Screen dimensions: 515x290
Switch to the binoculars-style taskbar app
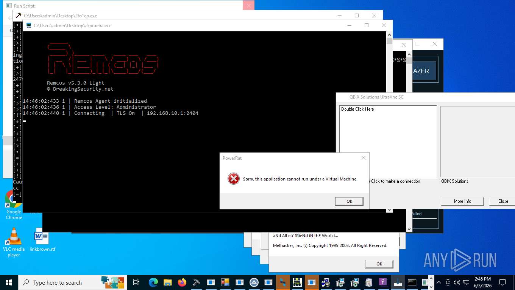(297, 282)
